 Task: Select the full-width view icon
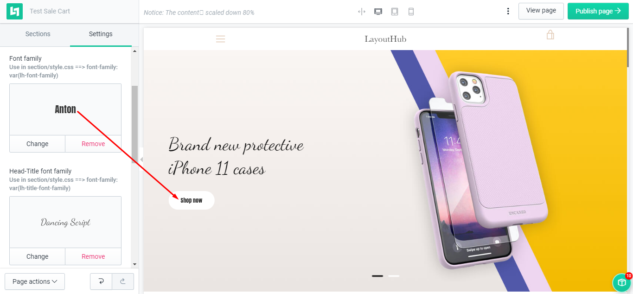pyautogui.click(x=362, y=12)
